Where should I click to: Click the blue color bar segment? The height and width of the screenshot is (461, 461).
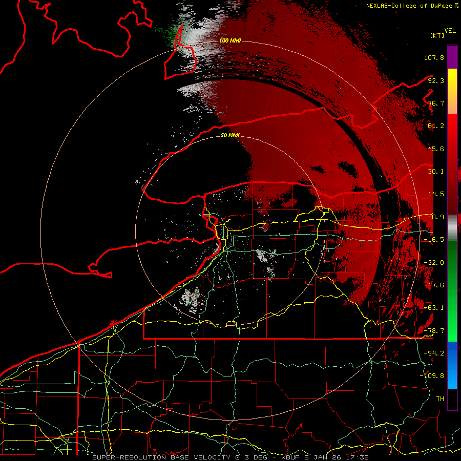452,365
